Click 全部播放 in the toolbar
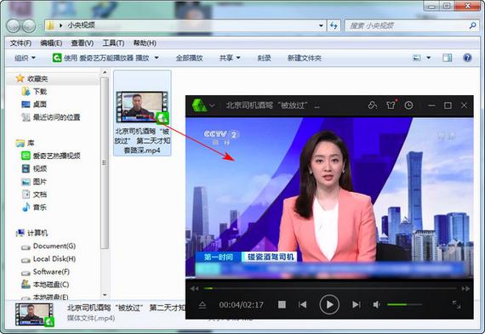The width and height of the screenshot is (485, 334). point(189,58)
